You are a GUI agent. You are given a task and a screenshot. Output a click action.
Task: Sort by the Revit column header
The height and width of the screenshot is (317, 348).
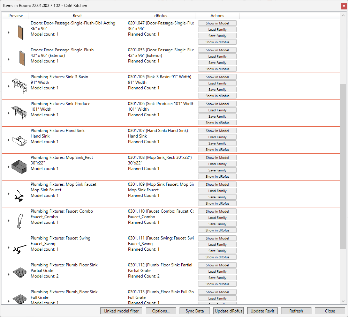(77, 16)
